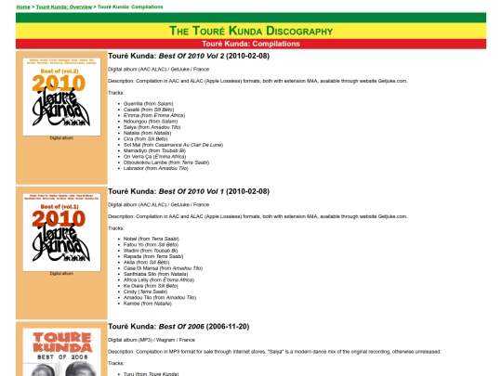This screenshot has width=502, height=376.
Task: Select track Casa Di Mansa
Action: (x=163, y=268)
